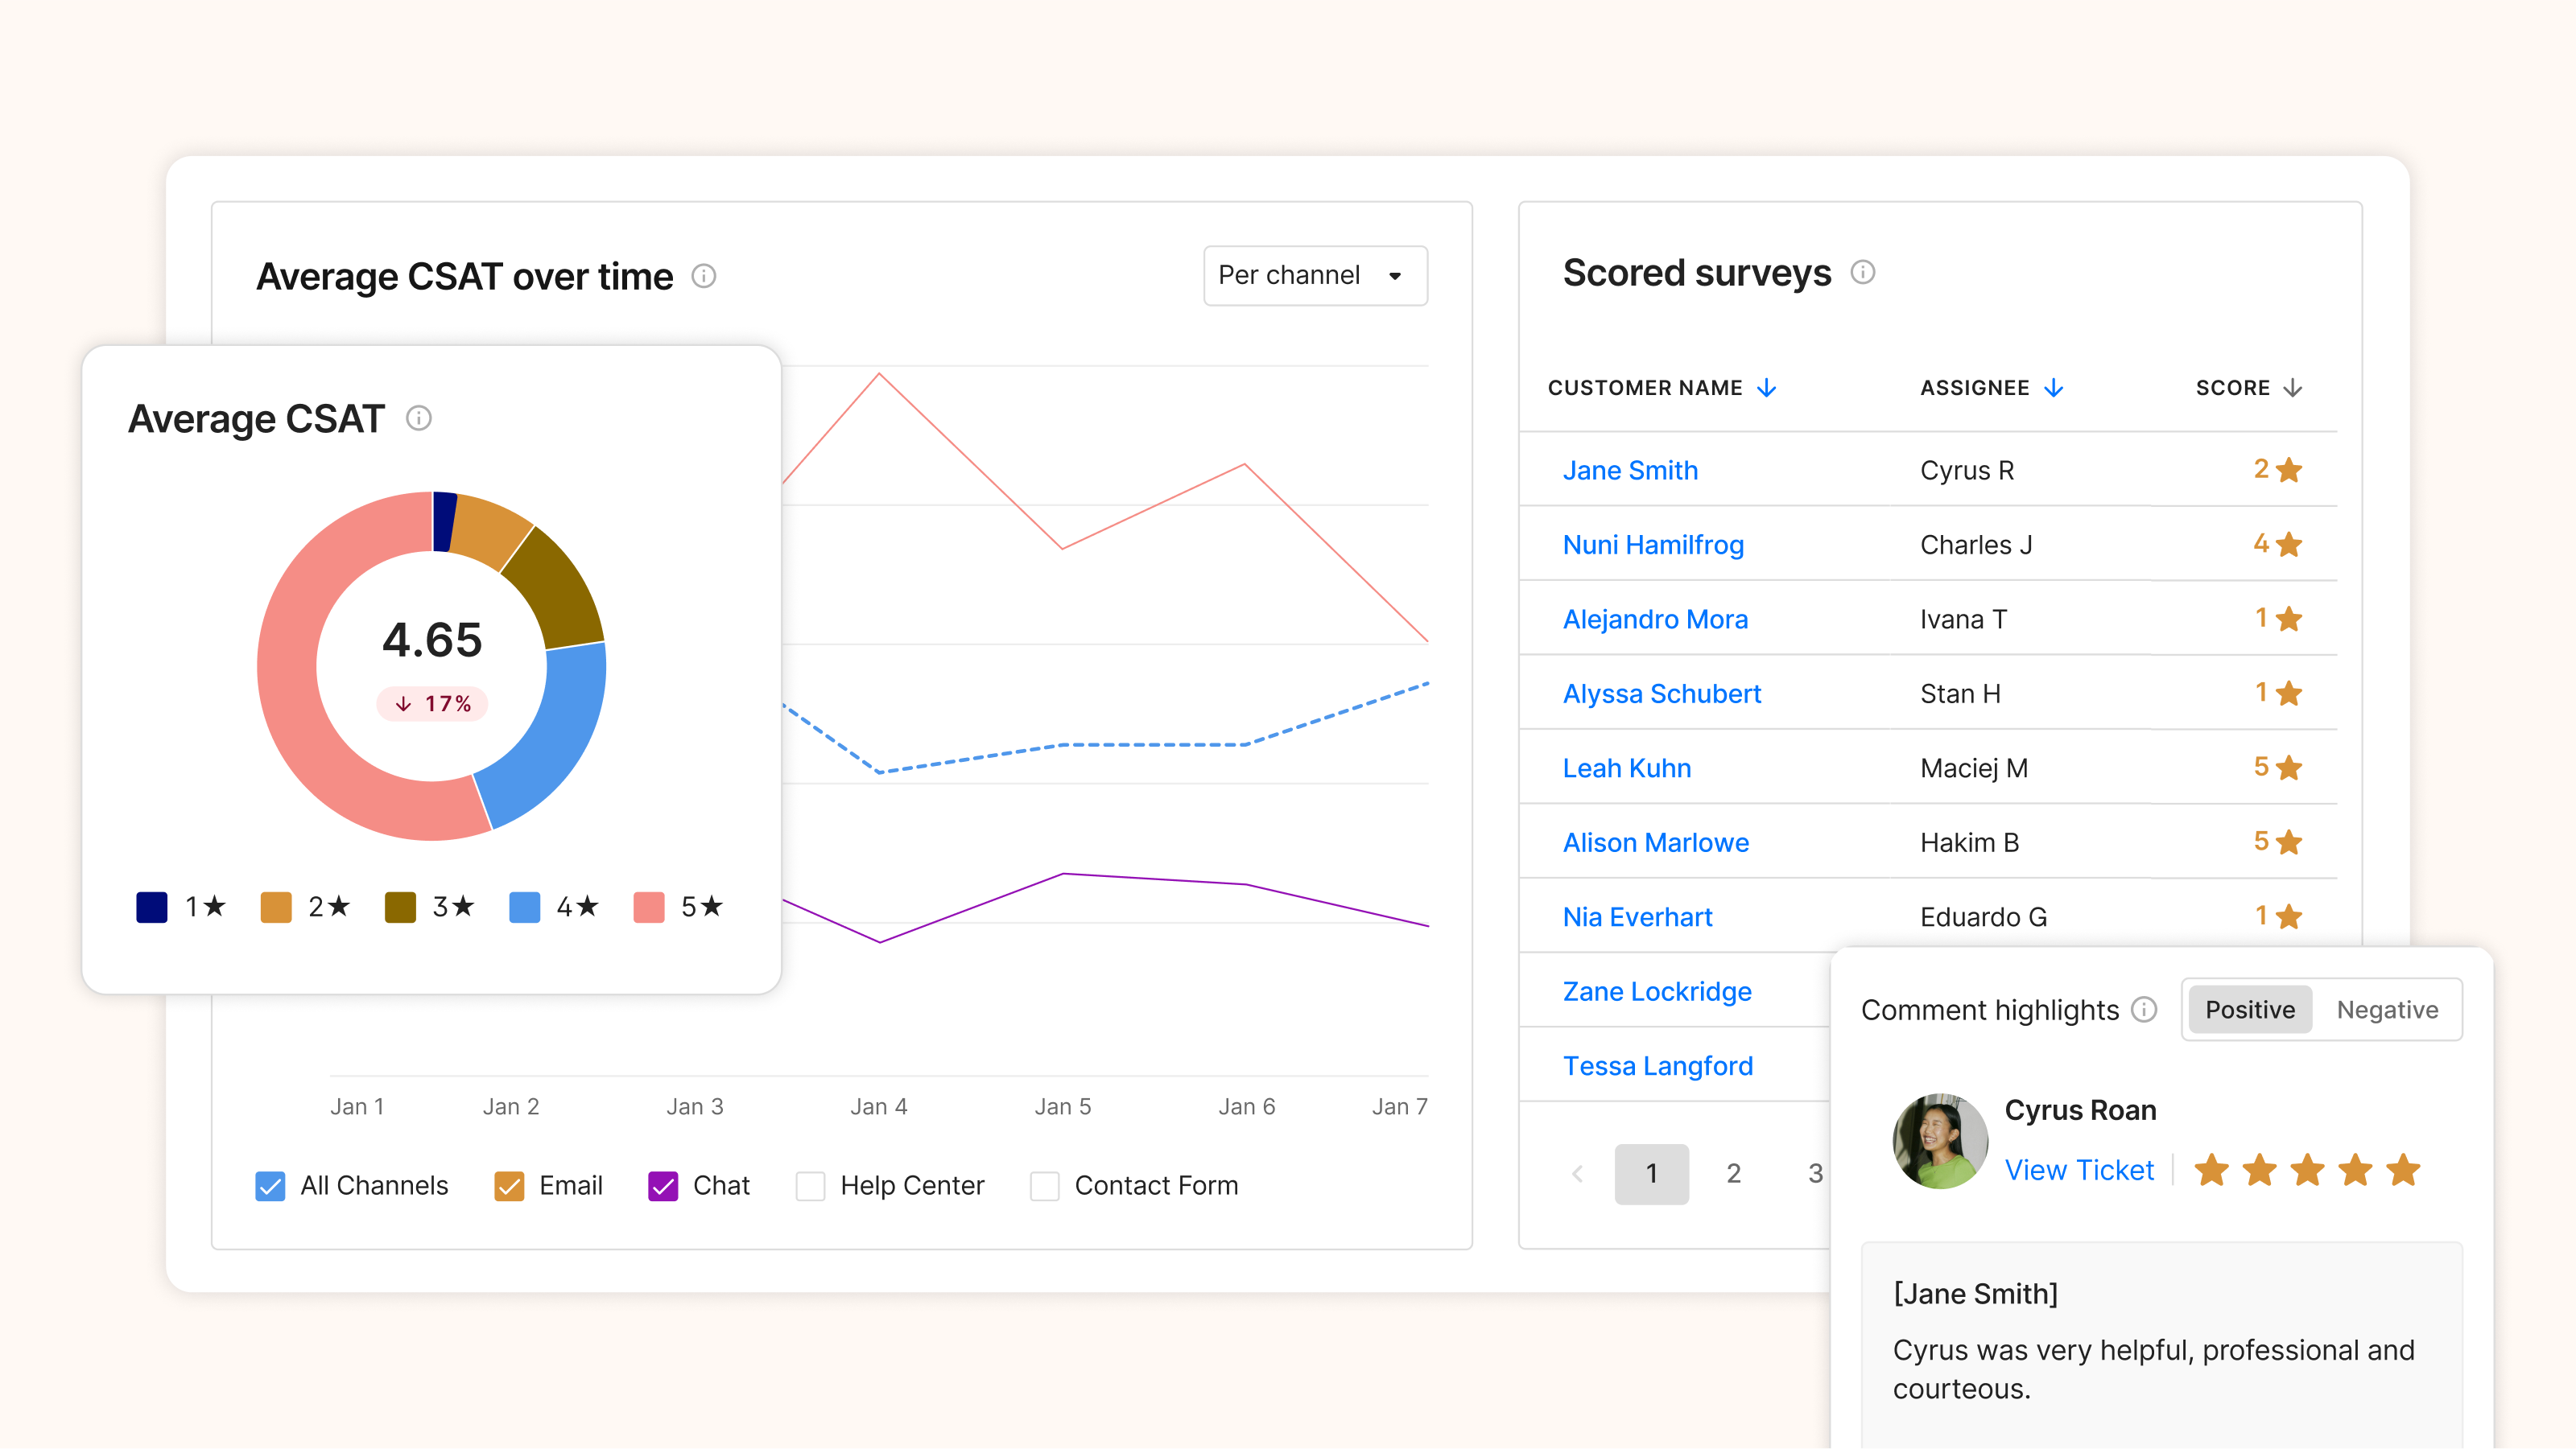Sort by Customer Name arrow icon
Image resolution: width=2576 pixels, height=1449 pixels.
coord(1767,388)
